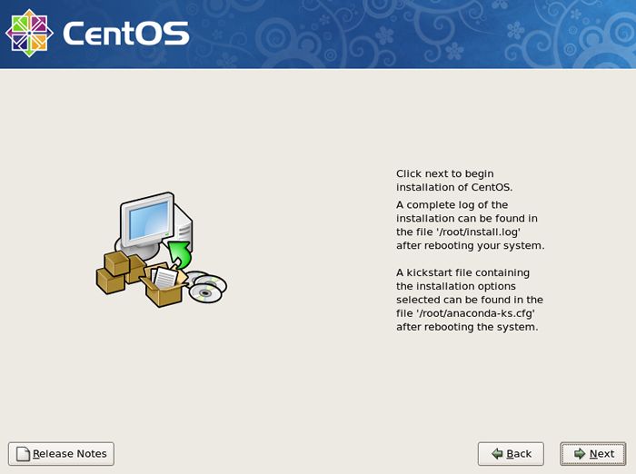Click the Next button to begin installation
This screenshot has width=636, height=474.
pos(593,454)
